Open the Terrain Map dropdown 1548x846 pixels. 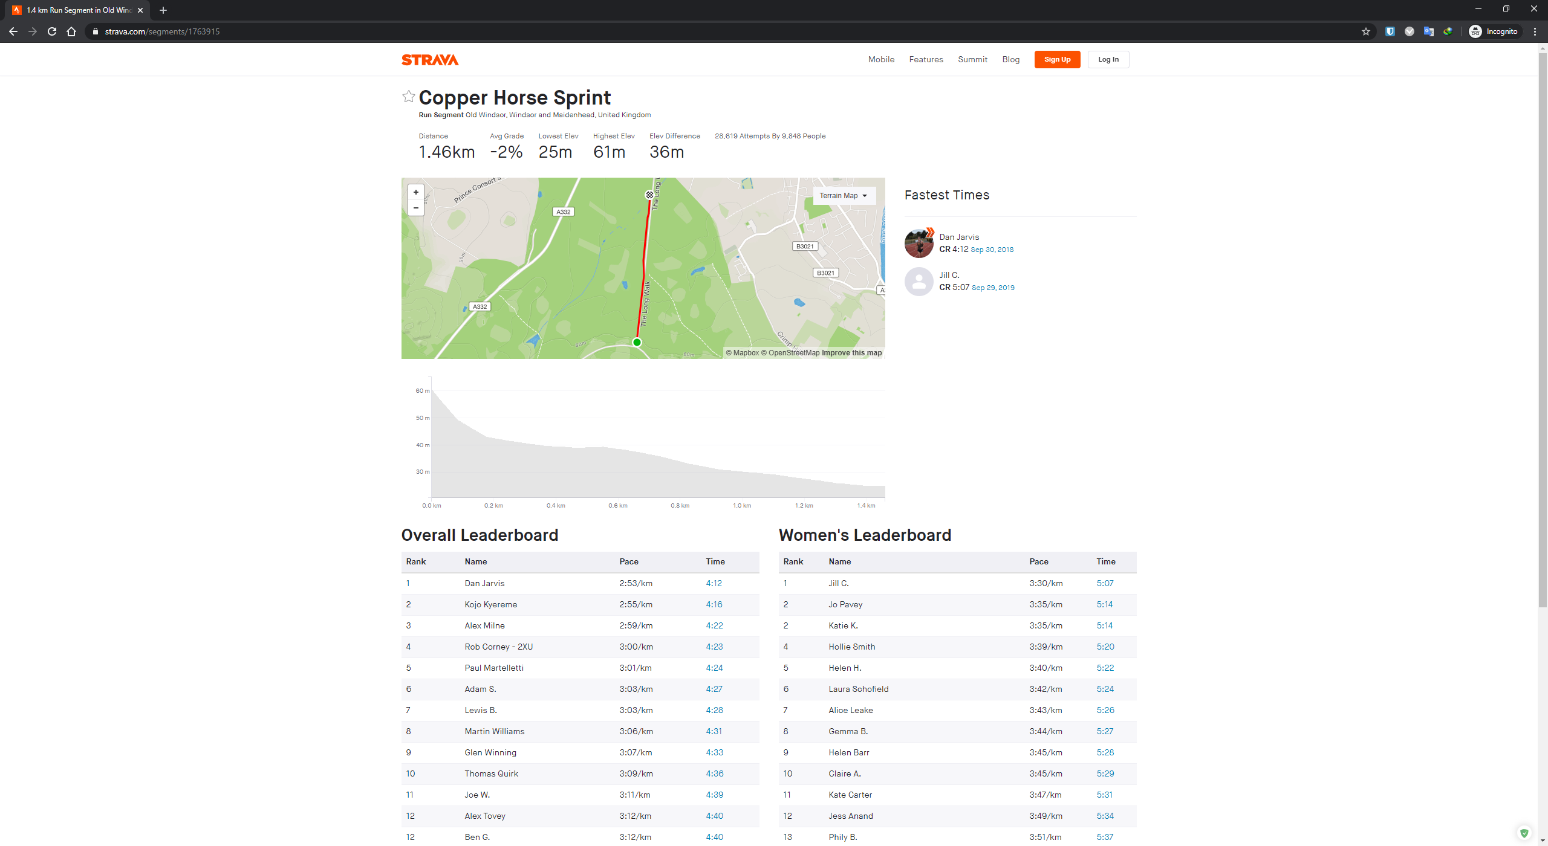coord(844,195)
